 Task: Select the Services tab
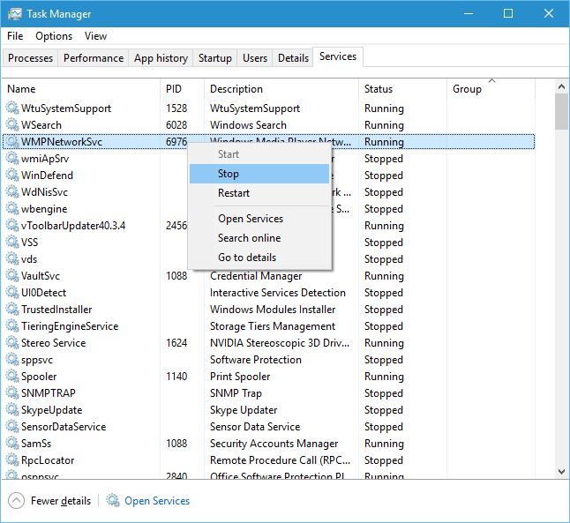click(338, 56)
